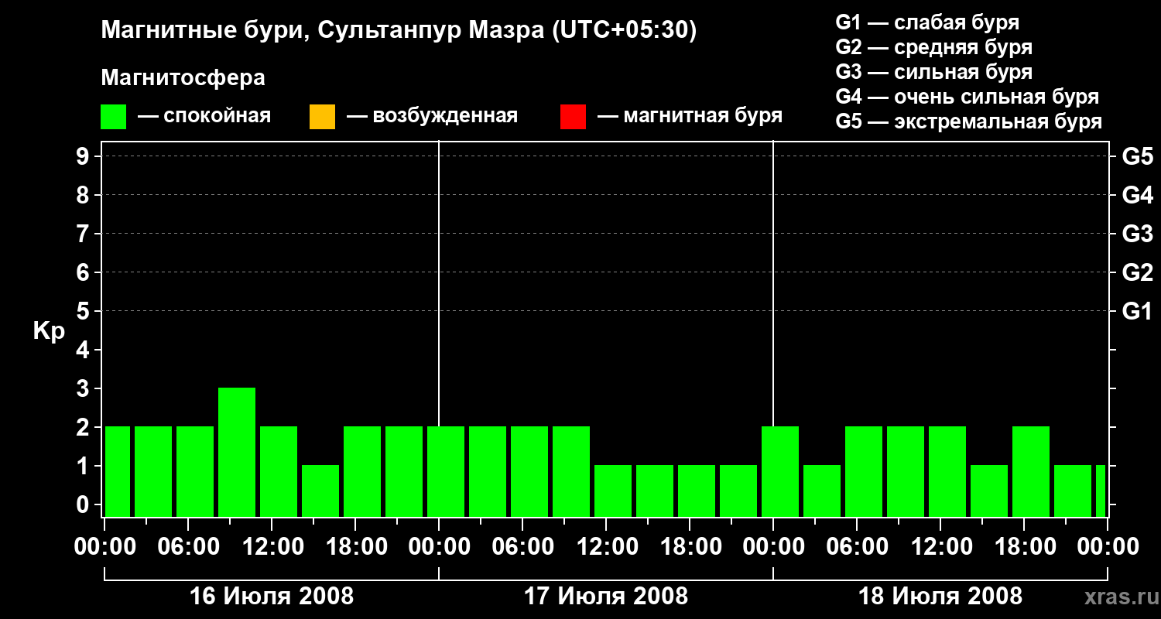Click the 'G1' label on the right axis
1161x619 pixels.
(x=1138, y=311)
